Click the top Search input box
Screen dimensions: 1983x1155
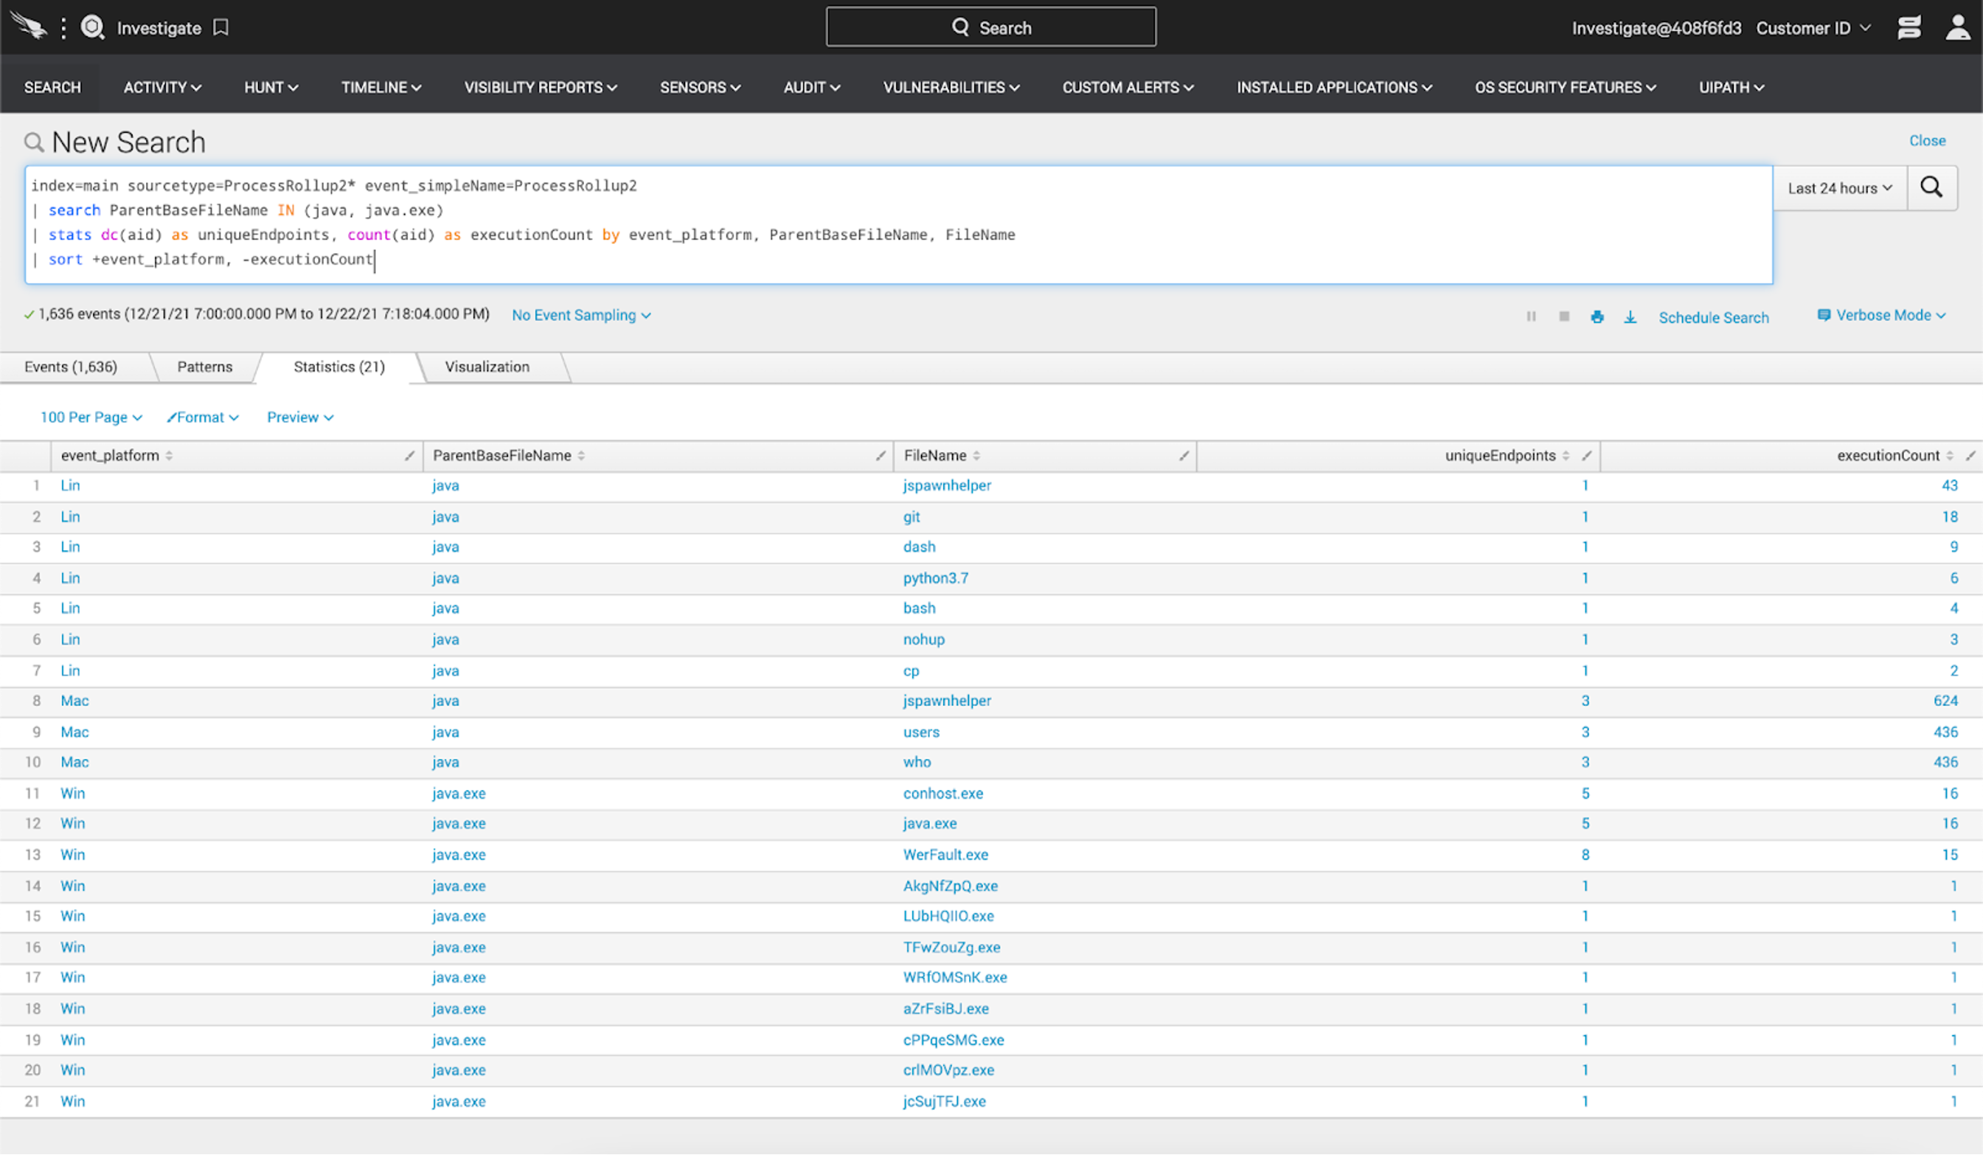(x=990, y=27)
